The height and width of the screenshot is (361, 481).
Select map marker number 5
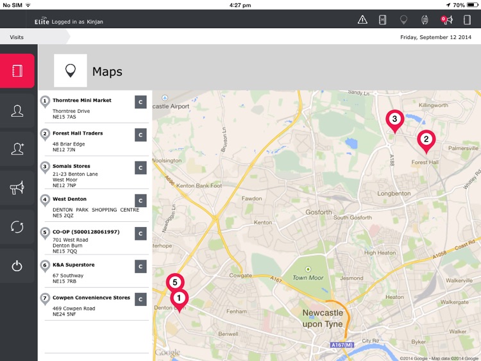[175, 283]
